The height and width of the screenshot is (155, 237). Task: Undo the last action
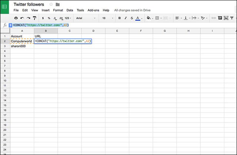pos(22,18)
